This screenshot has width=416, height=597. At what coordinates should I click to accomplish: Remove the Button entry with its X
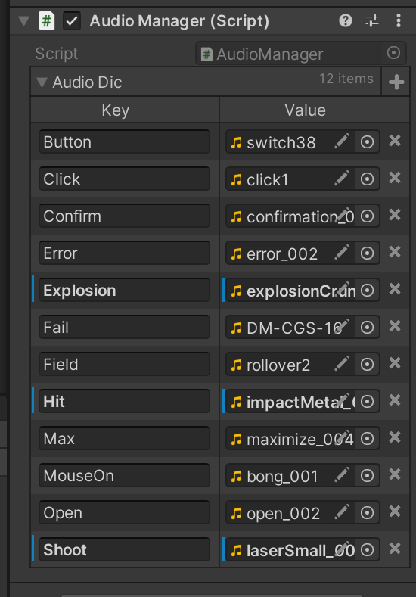click(395, 141)
